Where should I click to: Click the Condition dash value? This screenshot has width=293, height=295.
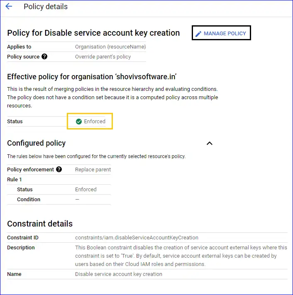tap(77, 200)
